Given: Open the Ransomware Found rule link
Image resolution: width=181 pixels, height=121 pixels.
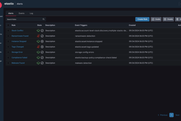Looking at the screenshot, I should point(20,36).
